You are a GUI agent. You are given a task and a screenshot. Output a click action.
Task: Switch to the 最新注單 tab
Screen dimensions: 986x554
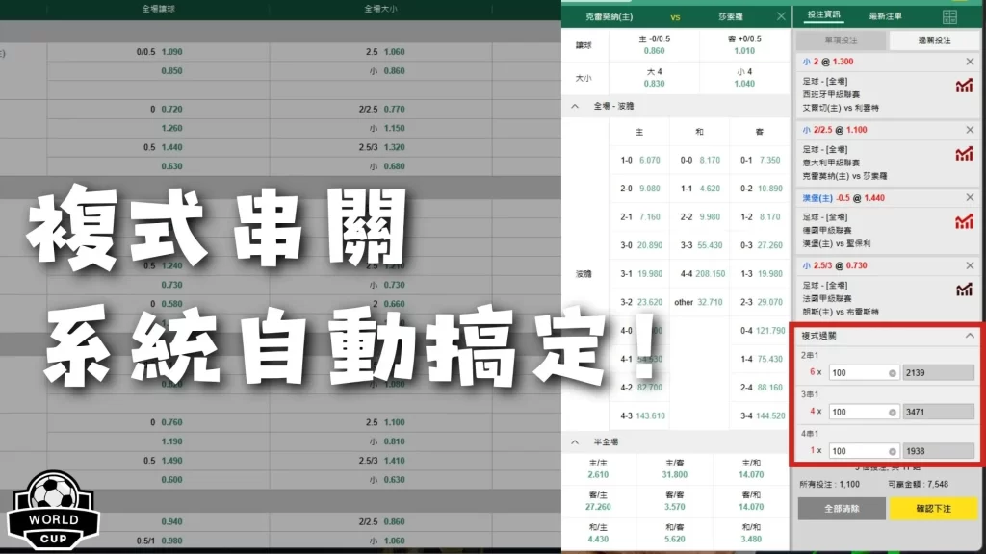coord(884,16)
